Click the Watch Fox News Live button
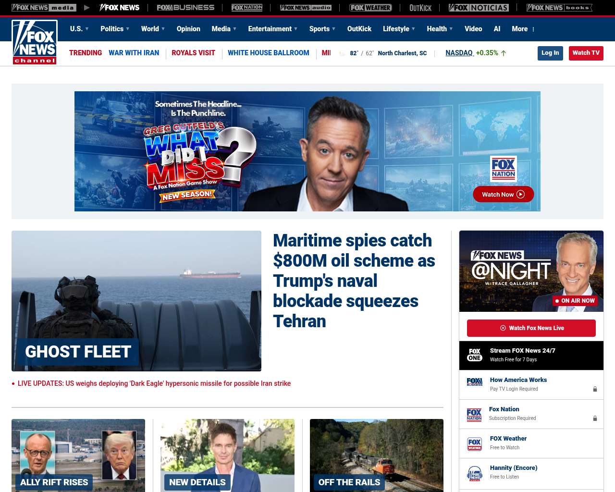The height and width of the screenshot is (492, 615). [x=531, y=328]
